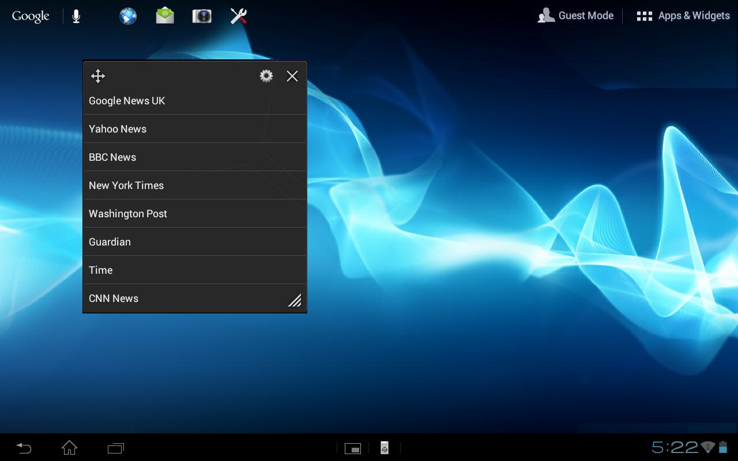Viewport: 738px width, 461px height.
Task: Show the recent apps list
Action: pyautogui.click(x=116, y=448)
